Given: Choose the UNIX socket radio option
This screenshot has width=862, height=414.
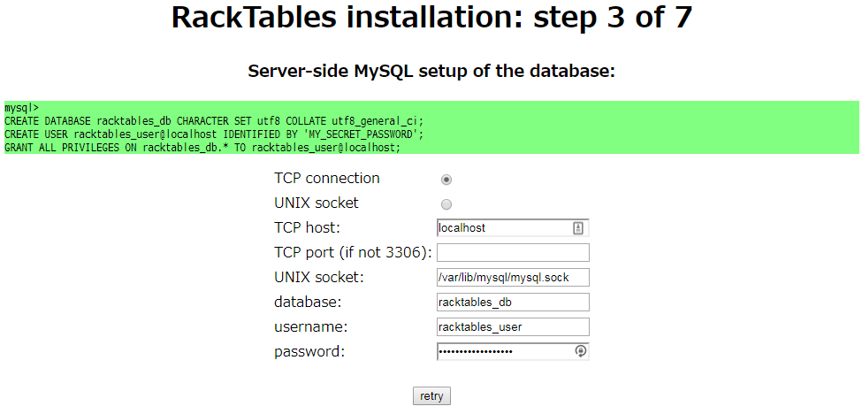Looking at the screenshot, I should pyautogui.click(x=446, y=204).
